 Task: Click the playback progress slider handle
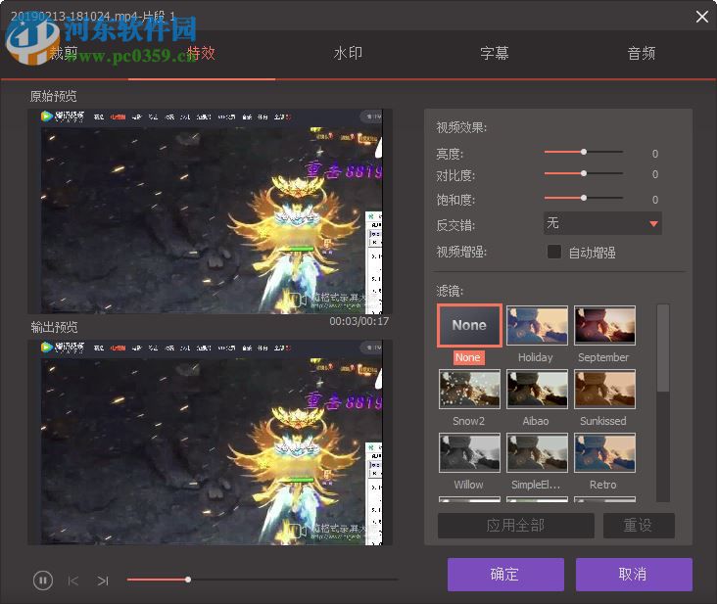[188, 580]
